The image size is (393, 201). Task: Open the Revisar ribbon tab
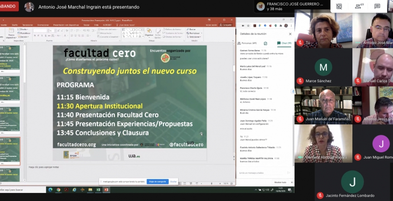pyautogui.click(x=87, y=25)
